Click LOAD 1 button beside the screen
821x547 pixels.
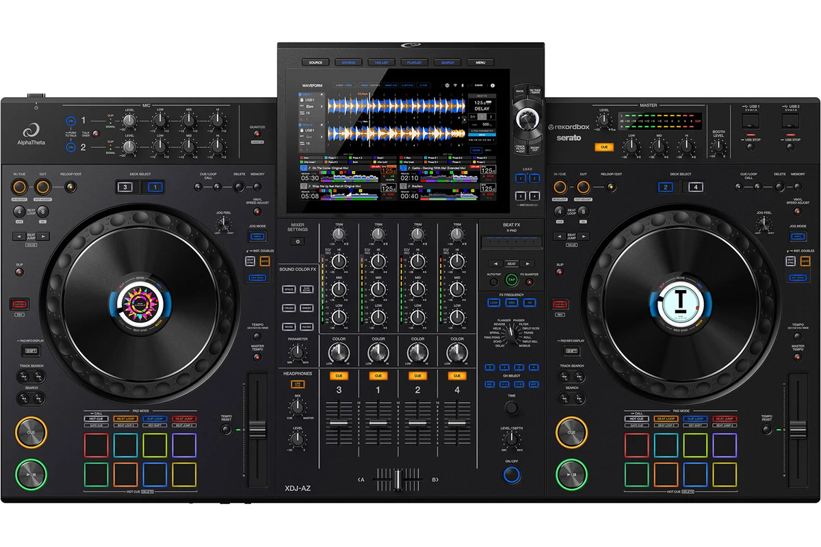tap(521, 178)
